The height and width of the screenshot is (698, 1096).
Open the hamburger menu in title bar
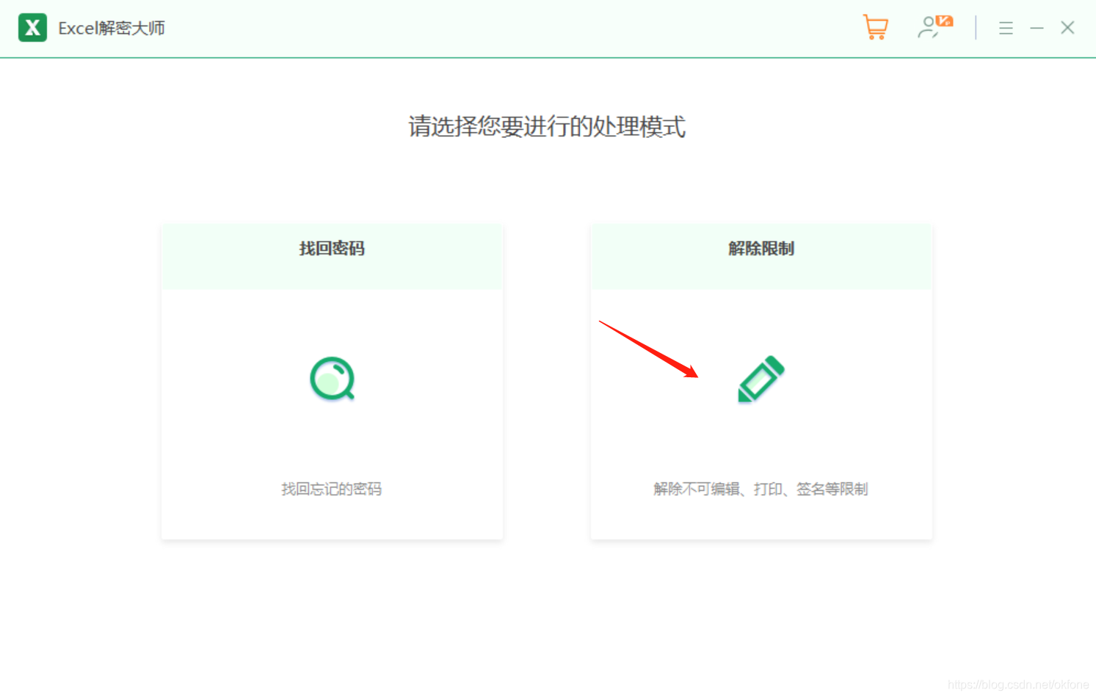click(x=1006, y=29)
